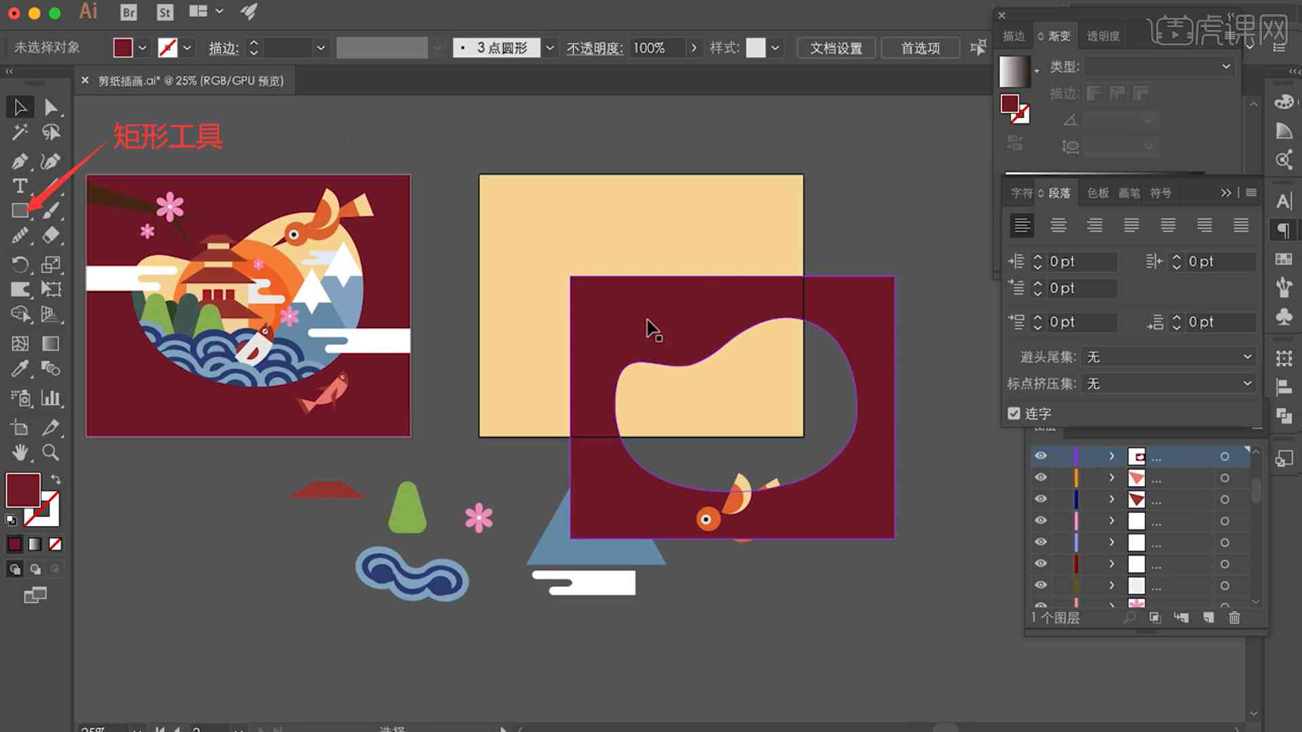Click 首选项 button in toolbar
Image resolution: width=1302 pixels, height=732 pixels.
920,48
